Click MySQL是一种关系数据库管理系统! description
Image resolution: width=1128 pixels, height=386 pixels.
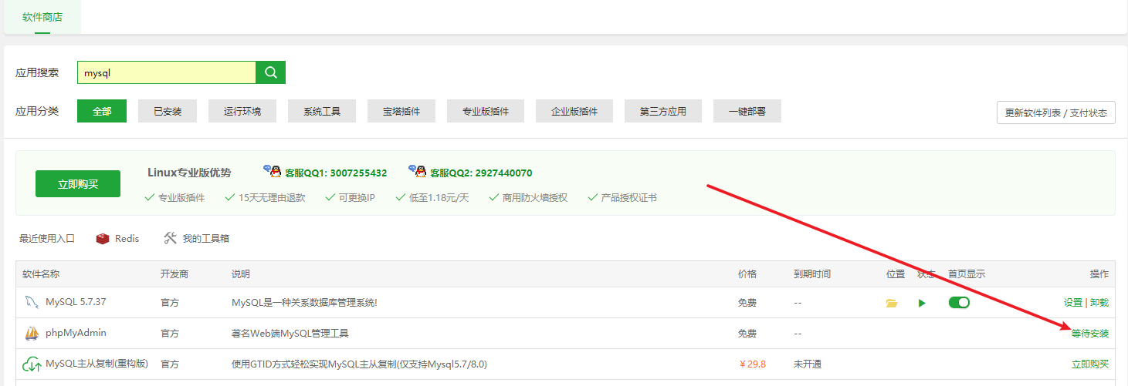pos(304,303)
